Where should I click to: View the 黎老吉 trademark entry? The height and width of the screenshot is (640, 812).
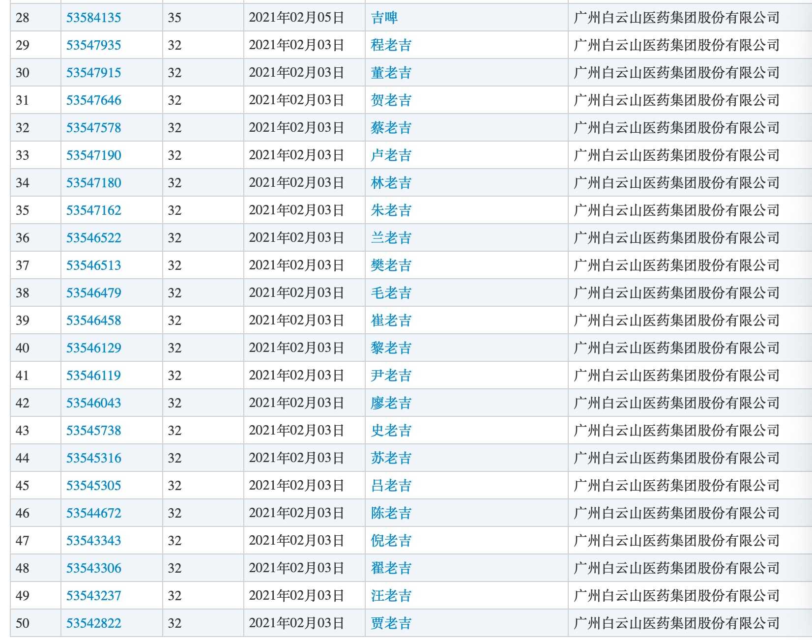[391, 348]
